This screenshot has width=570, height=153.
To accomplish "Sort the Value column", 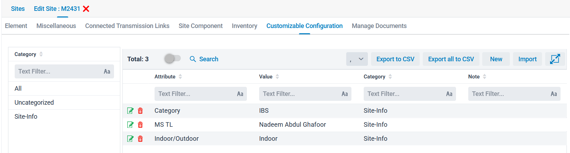I will pyautogui.click(x=277, y=77).
